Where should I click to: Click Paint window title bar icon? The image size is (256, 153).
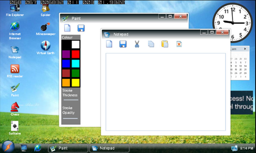[x=65, y=18]
